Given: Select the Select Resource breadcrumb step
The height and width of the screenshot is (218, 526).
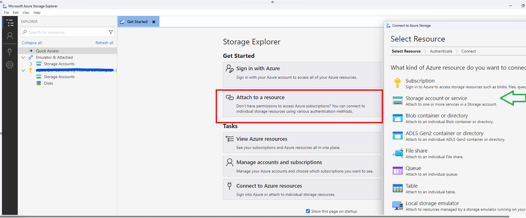Looking at the screenshot, I should tap(406, 51).
